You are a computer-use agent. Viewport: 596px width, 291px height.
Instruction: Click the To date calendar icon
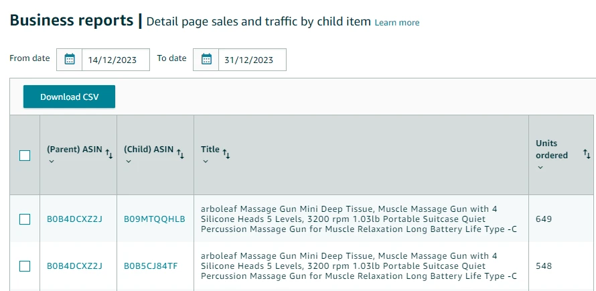(x=206, y=59)
